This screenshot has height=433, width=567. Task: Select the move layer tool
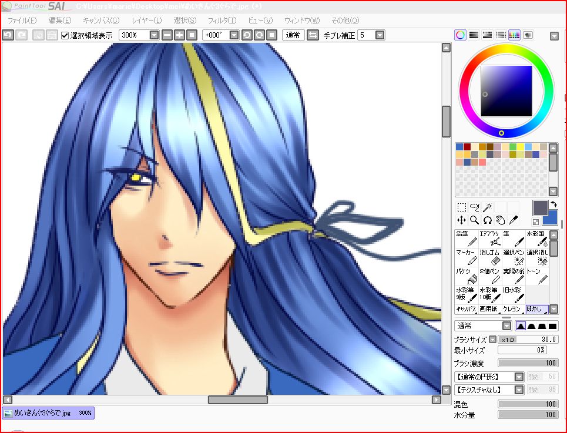461,220
